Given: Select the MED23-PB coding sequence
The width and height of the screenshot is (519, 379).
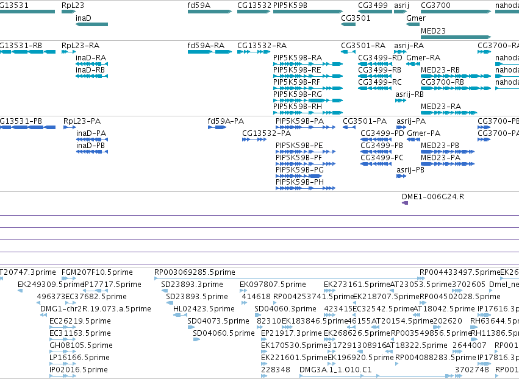Looking at the screenshot, I should click(448, 152).
